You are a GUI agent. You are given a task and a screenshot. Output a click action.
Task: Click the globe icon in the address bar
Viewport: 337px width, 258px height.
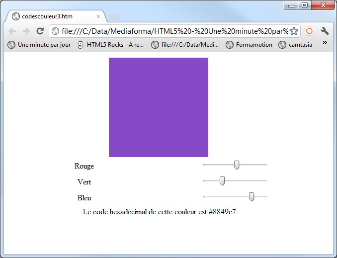[56, 31]
